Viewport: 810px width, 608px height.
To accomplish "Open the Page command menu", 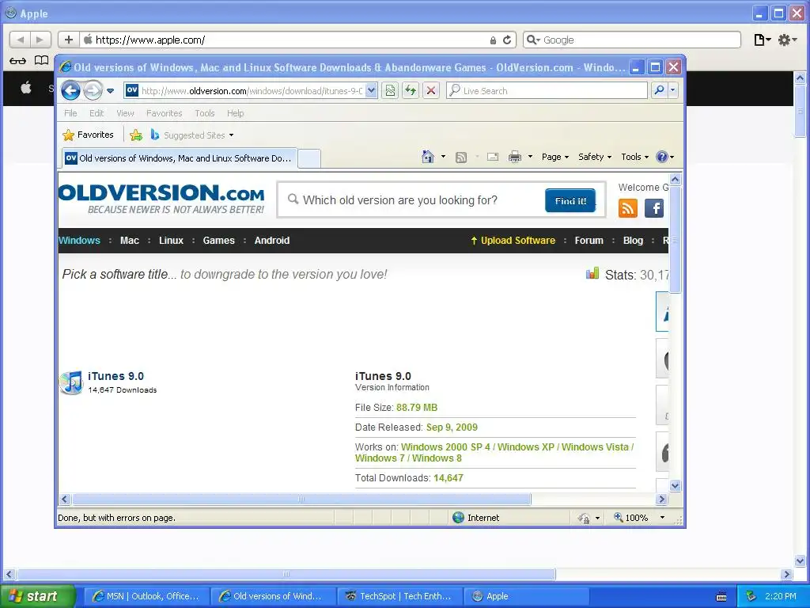I will click(x=555, y=157).
